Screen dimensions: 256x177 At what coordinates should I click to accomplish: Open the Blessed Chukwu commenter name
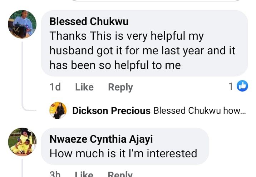pos(89,21)
